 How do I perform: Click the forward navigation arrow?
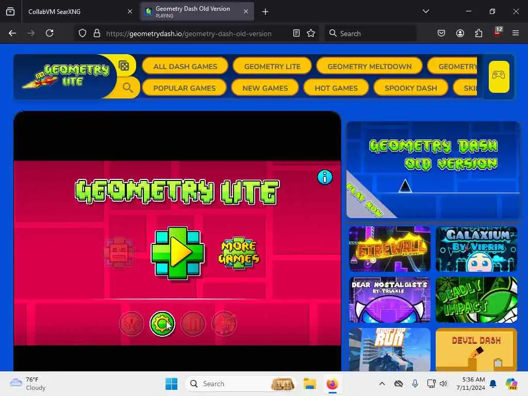click(x=30, y=33)
